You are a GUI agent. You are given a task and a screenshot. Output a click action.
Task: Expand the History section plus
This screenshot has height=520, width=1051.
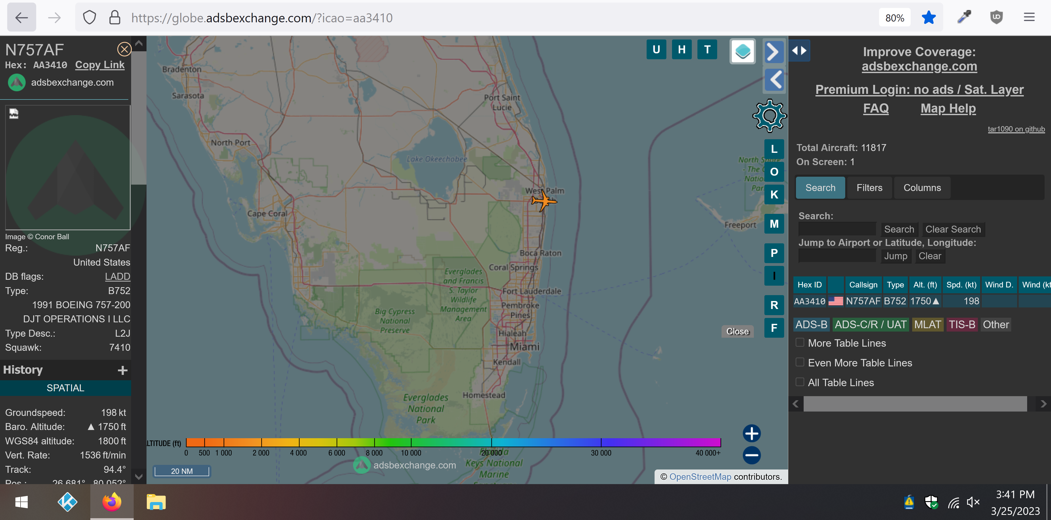122,370
